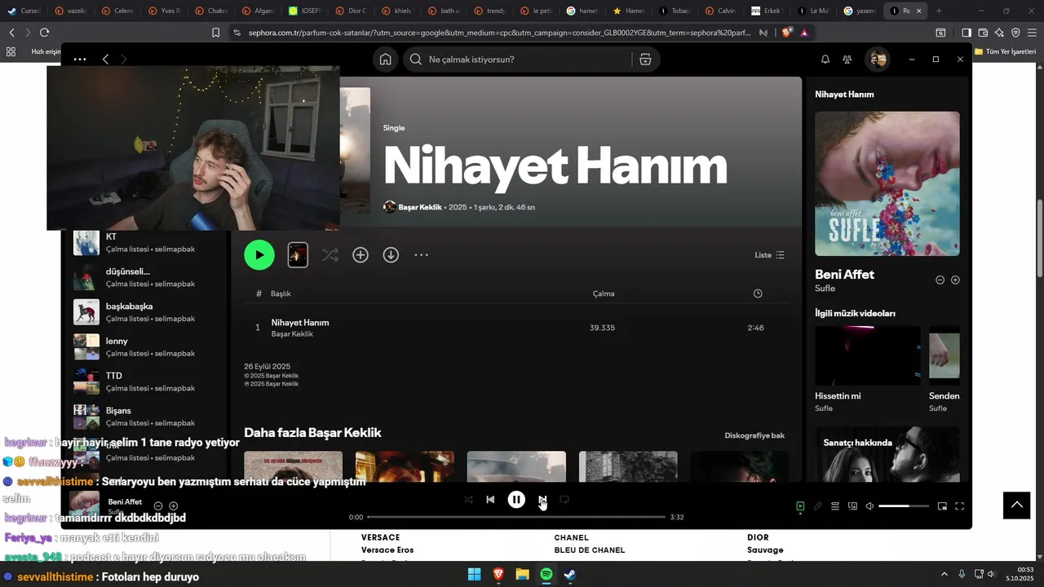Add the playing song from the bottom-left plus icon

(173, 506)
